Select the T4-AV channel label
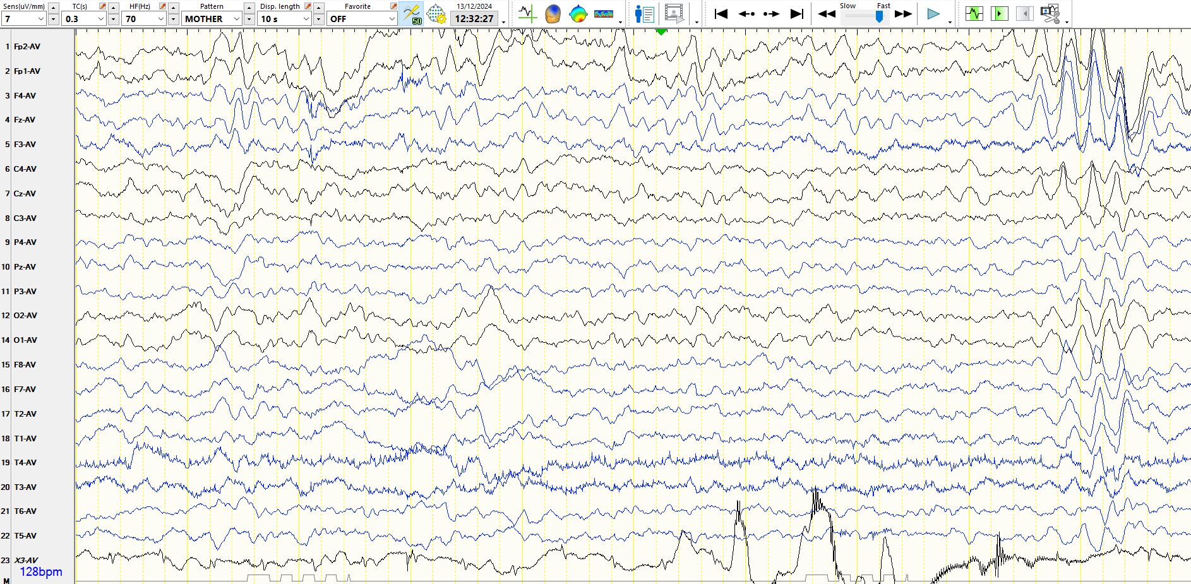 25,463
